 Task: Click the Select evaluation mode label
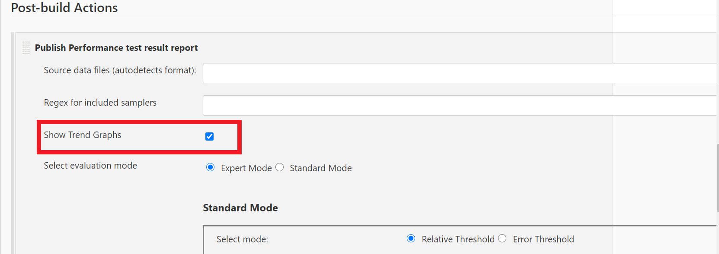click(90, 166)
